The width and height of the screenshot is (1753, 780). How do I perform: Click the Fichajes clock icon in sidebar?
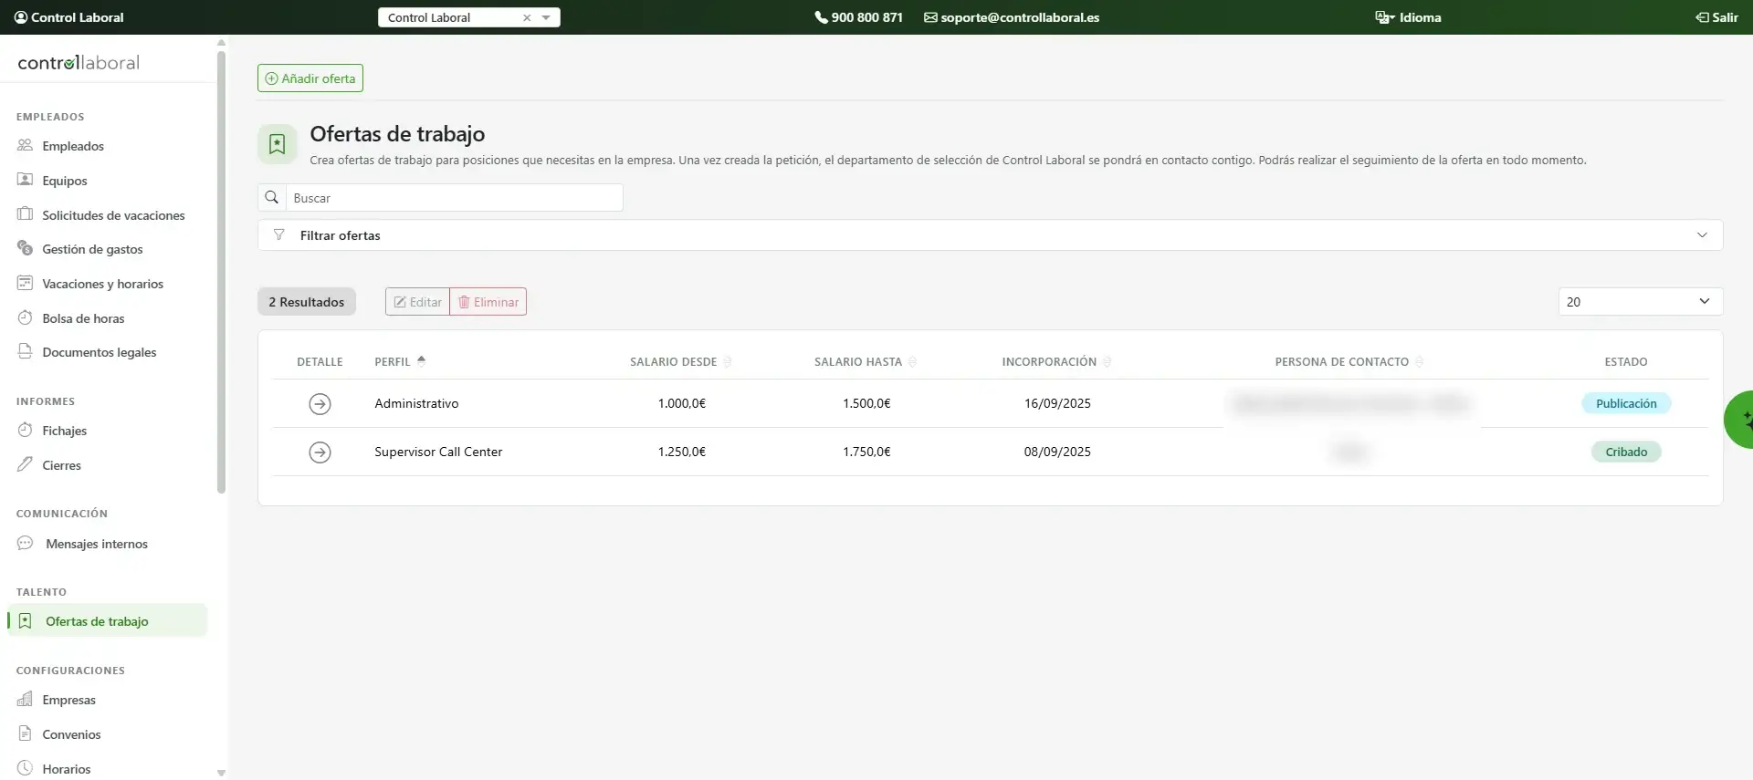25,430
